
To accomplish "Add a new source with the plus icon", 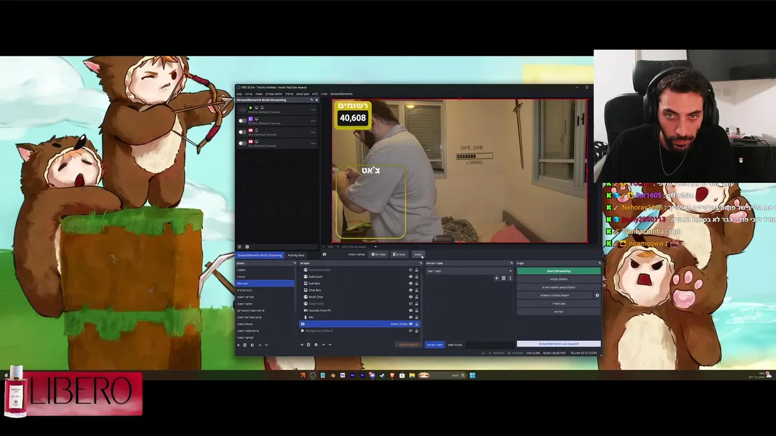I will (302, 345).
